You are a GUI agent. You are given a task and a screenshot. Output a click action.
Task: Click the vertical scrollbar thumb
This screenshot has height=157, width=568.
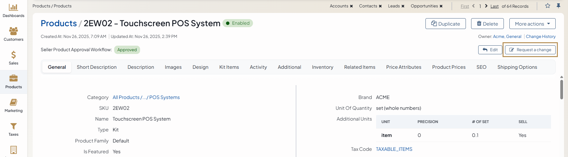tap(562, 89)
